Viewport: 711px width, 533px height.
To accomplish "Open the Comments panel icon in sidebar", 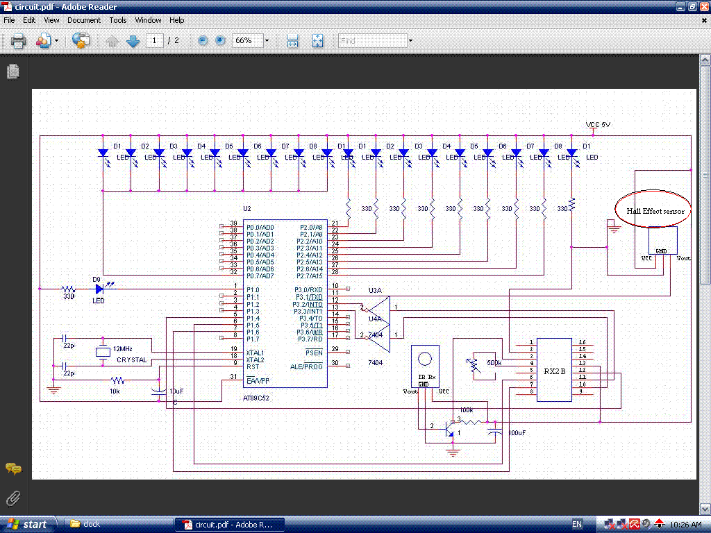I will tap(13, 468).
